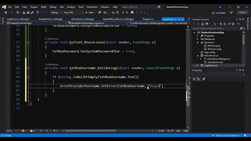Viewport: 251px width, 141px height.
Task: Switch to Program.cs tab
Action: tap(148, 19)
